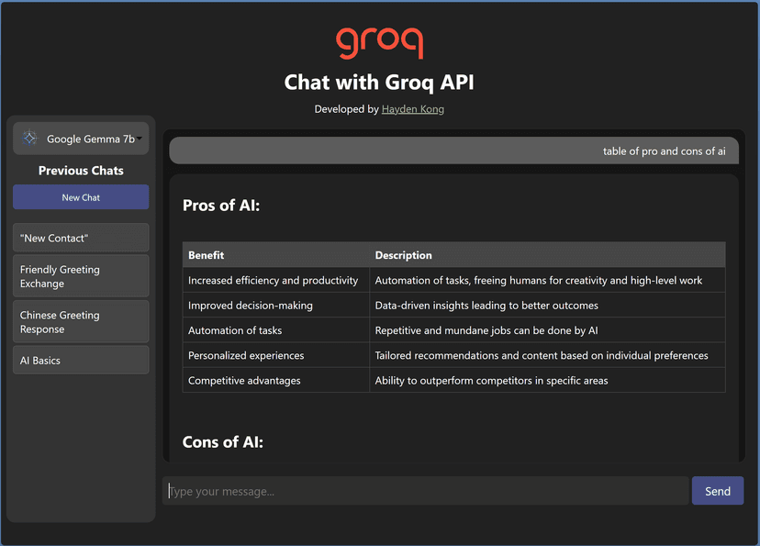The image size is (760, 546).
Task: Click the Competitive advantages table row
Action: point(453,380)
